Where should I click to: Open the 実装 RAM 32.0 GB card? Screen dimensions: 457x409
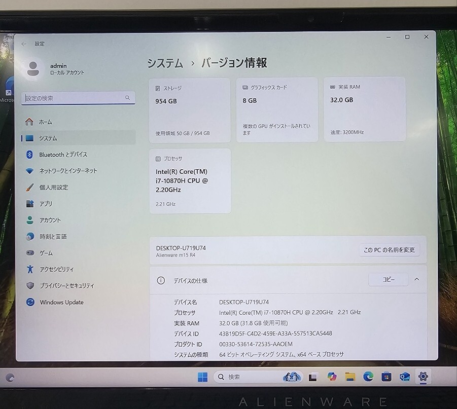pos(365,109)
